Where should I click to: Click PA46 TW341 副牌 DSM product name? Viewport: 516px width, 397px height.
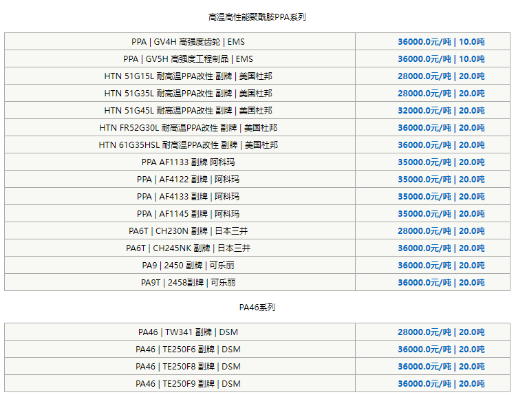point(188,332)
